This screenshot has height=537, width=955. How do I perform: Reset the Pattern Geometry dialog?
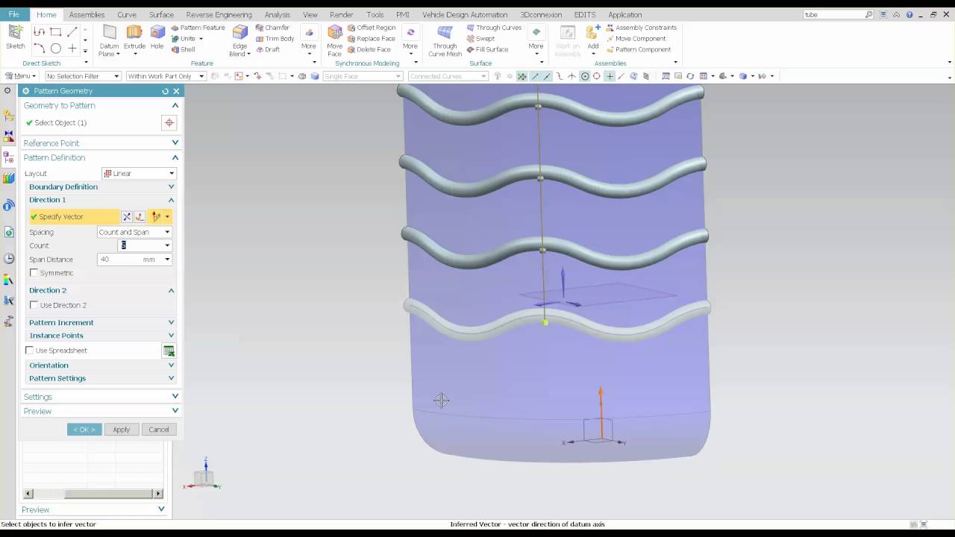click(x=165, y=91)
